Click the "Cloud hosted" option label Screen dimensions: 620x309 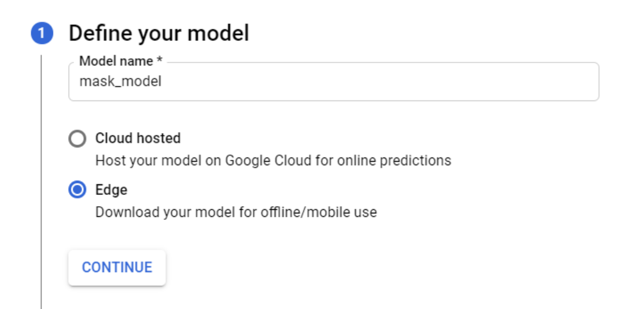tap(137, 138)
